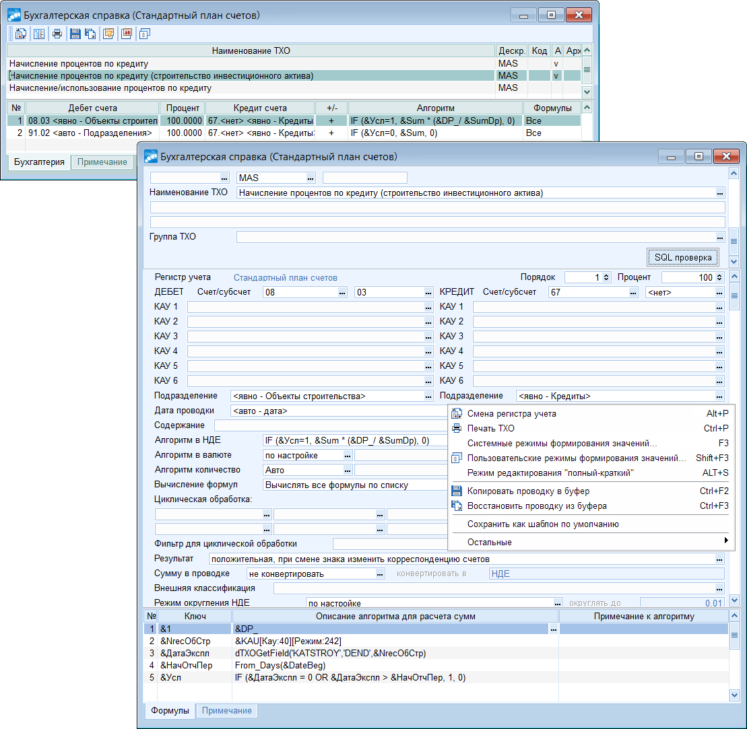Viewport: 747px width, 729px height.
Task: Select 'Сохранить как шаблон по умолчанию'
Action: (x=591, y=524)
